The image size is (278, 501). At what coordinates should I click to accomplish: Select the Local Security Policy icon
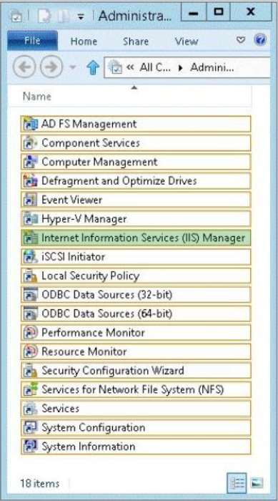pyautogui.click(x=31, y=276)
